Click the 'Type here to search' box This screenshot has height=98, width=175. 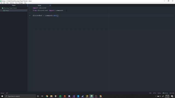20,96
